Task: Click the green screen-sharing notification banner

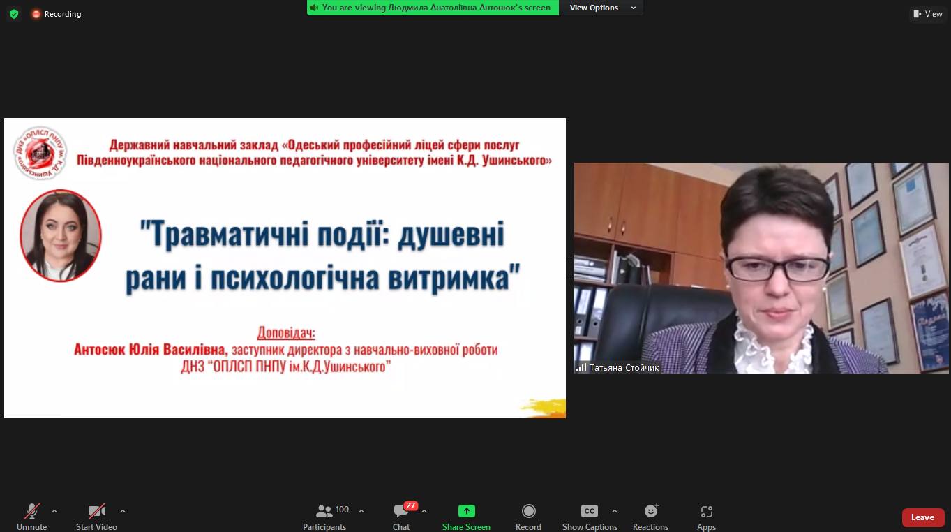Action: 433,8
